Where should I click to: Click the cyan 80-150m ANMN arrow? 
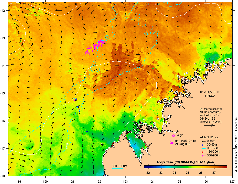click(x=203, y=148)
